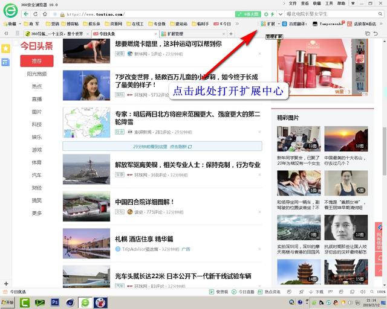The width and height of the screenshot is (387, 309).
Task: Click the Camtasia icon on the taskbar
Action: tap(25, 302)
